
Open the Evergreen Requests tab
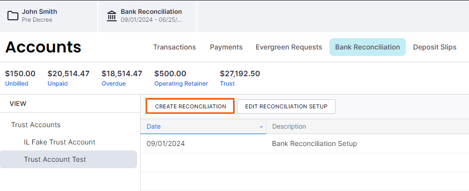(x=289, y=47)
